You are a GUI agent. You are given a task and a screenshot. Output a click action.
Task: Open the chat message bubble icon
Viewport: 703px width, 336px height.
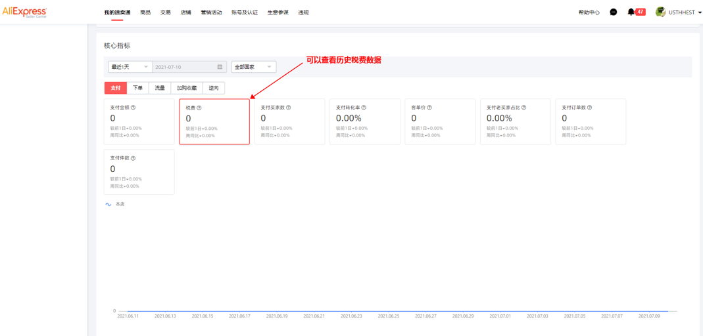[x=613, y=12]
